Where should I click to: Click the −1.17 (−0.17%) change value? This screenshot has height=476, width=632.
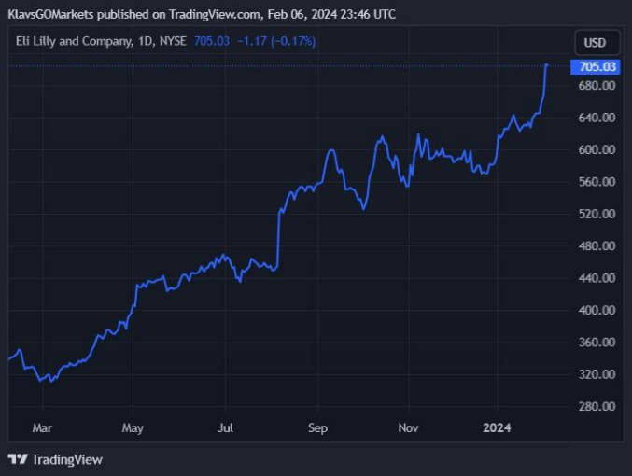click(x=276, y=41)
